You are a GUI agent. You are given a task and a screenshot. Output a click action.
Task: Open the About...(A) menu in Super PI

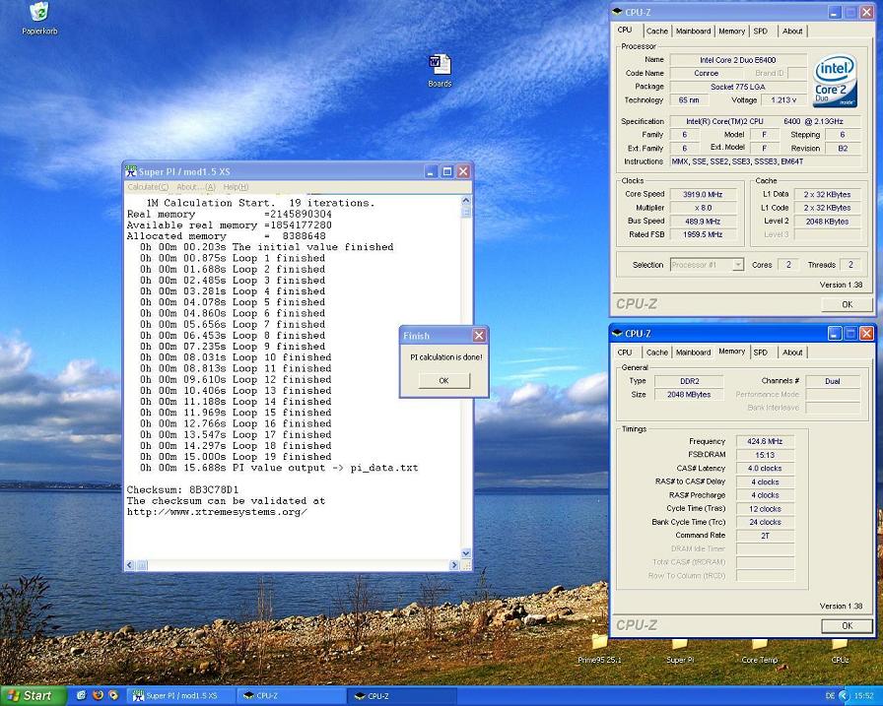pyautogui.click(x=196, y=187)
